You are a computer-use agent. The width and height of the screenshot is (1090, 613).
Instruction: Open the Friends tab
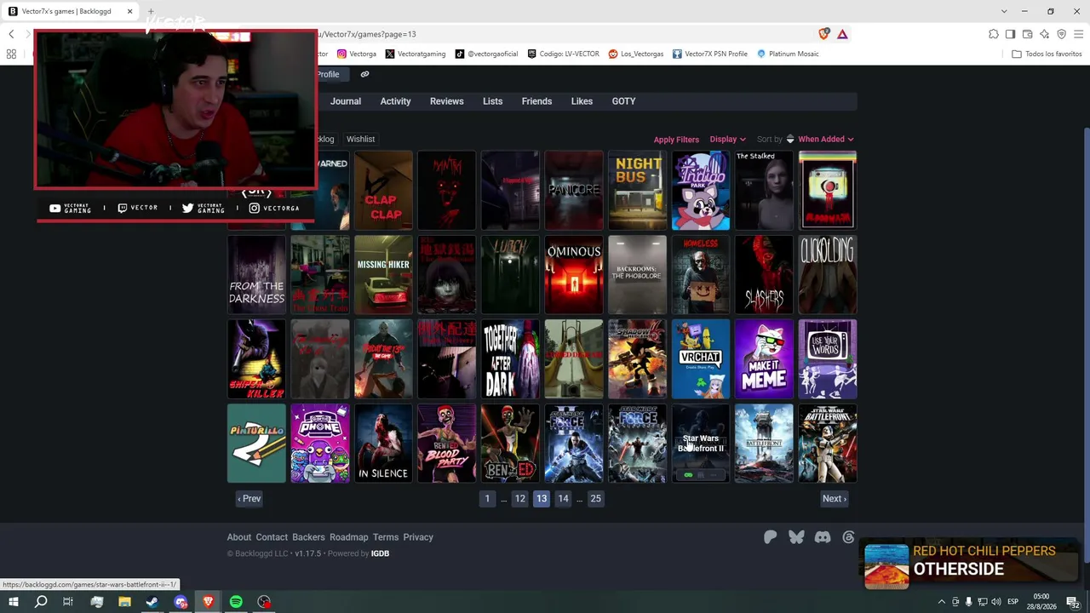click(536, 101)
